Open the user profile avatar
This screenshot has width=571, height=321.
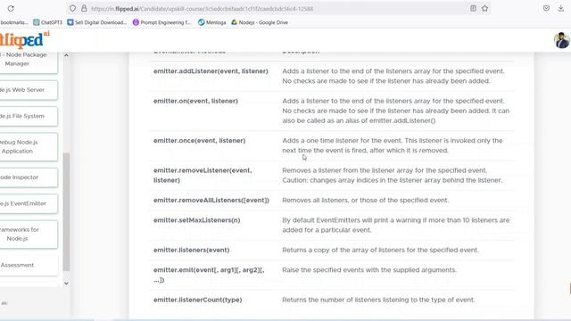point(561,40)
